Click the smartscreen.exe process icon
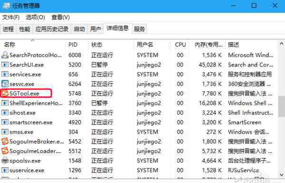Image resolution: width=285 pixels, height=183 pixels. point(5,122)
